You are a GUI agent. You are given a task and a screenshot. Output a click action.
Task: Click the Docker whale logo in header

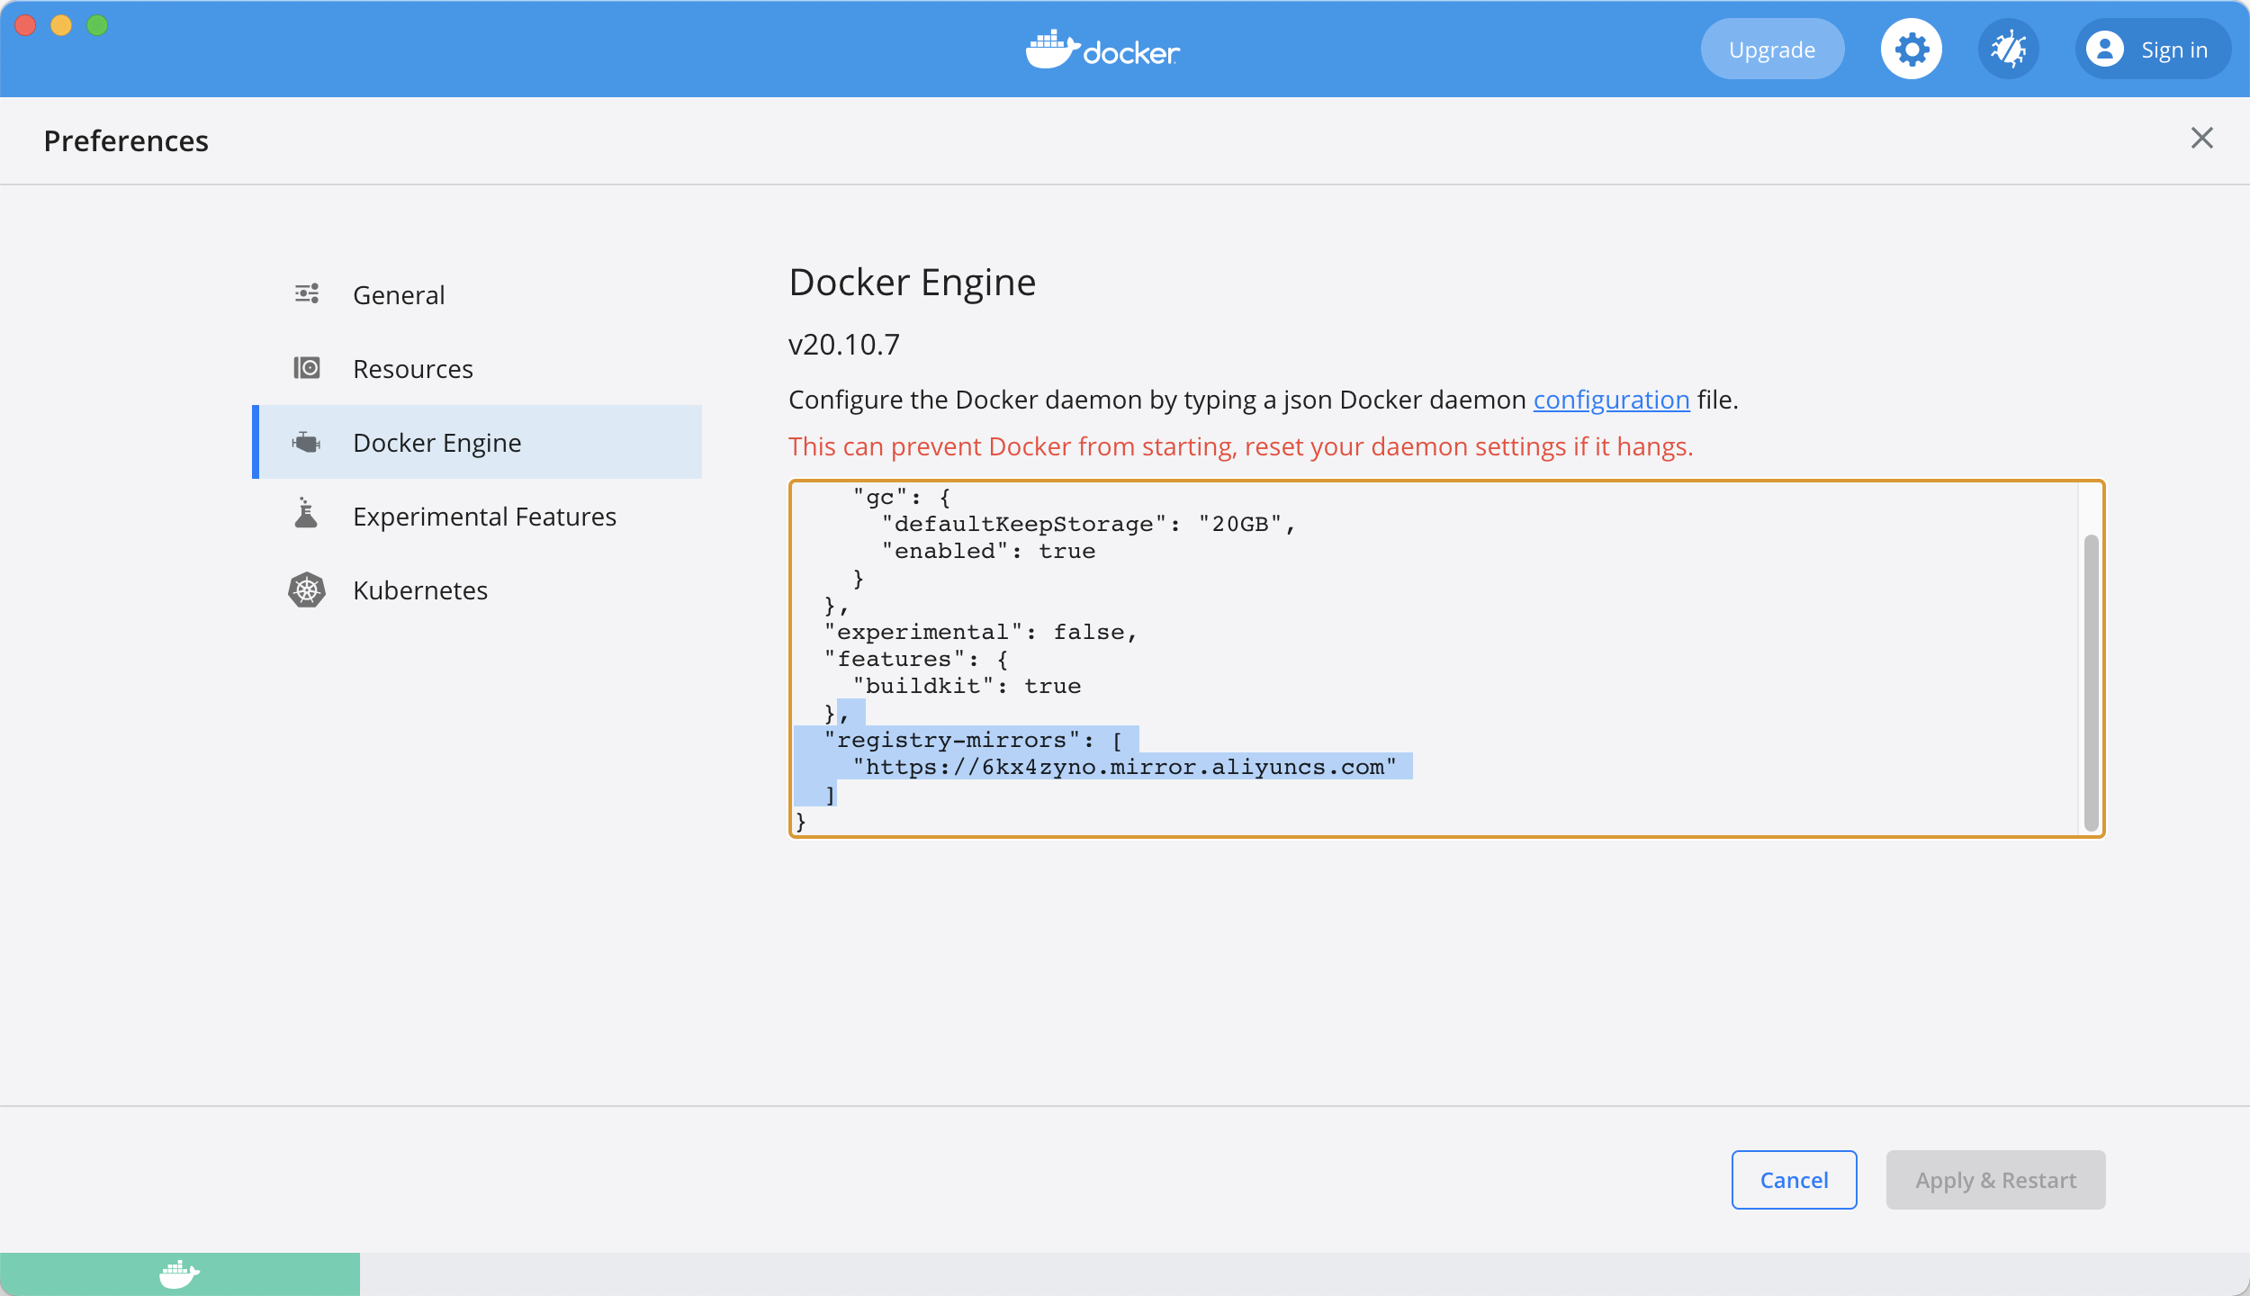(1102, 49)
